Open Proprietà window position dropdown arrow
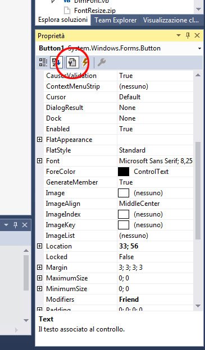This screenshot has width=205, height=350. coord(179,35)
